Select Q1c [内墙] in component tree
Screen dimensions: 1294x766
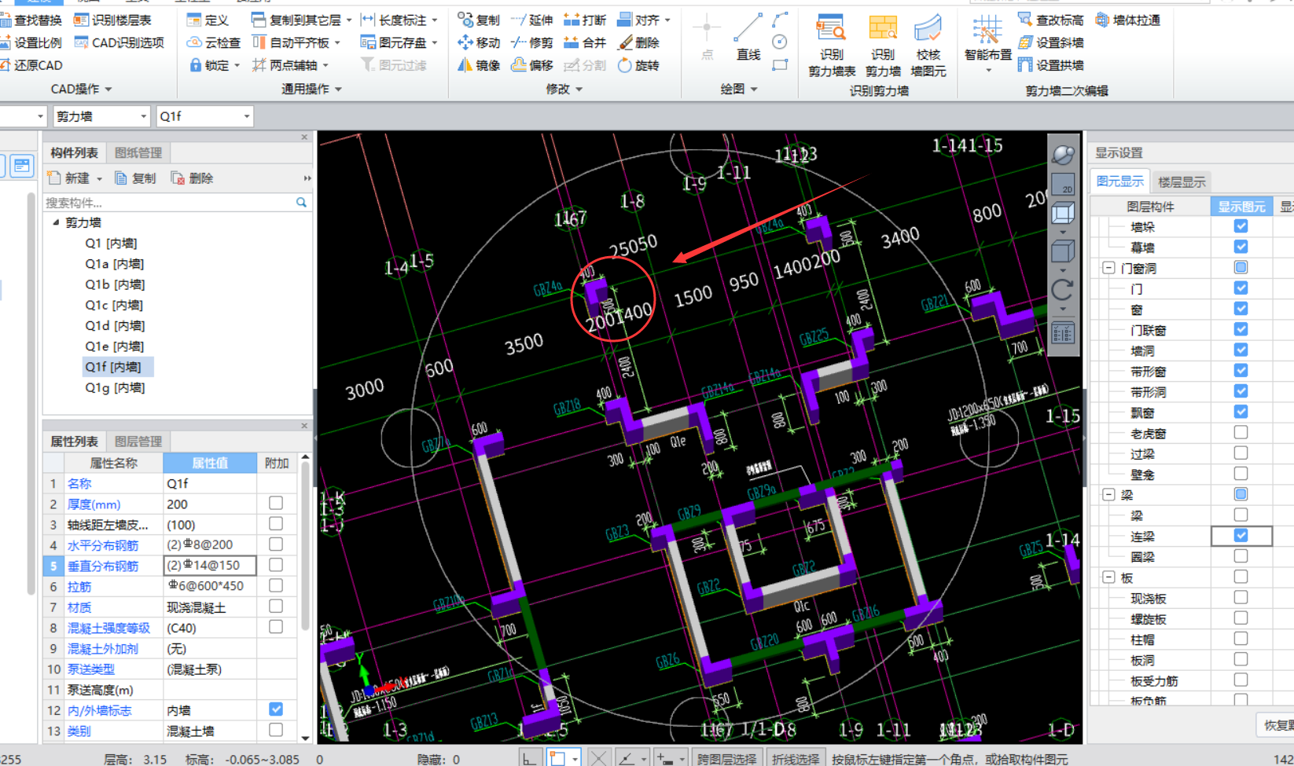click(115, 305)
